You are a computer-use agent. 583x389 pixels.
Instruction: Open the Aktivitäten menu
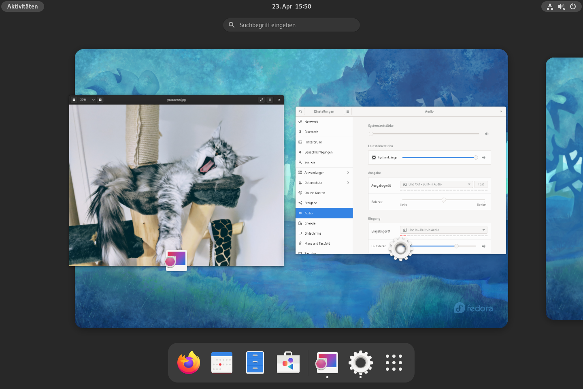tap(22, 6)
